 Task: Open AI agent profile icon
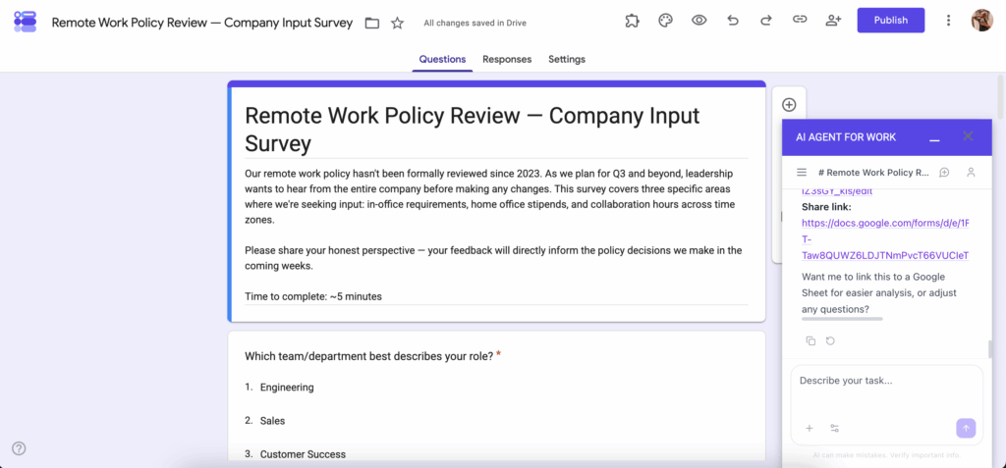coord(971,173)
